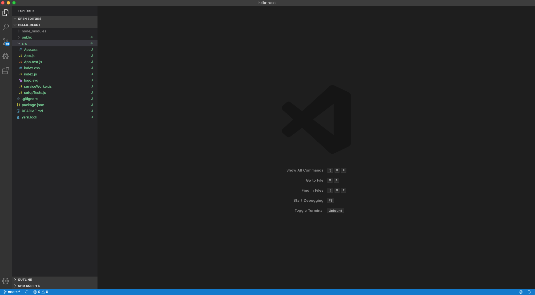Click the green status dot beside public

tap(92, 37)
